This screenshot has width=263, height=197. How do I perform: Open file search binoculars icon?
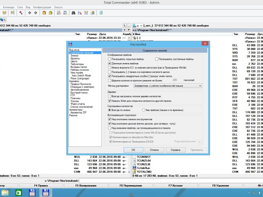pyautogui.click(x=73, y=13)
